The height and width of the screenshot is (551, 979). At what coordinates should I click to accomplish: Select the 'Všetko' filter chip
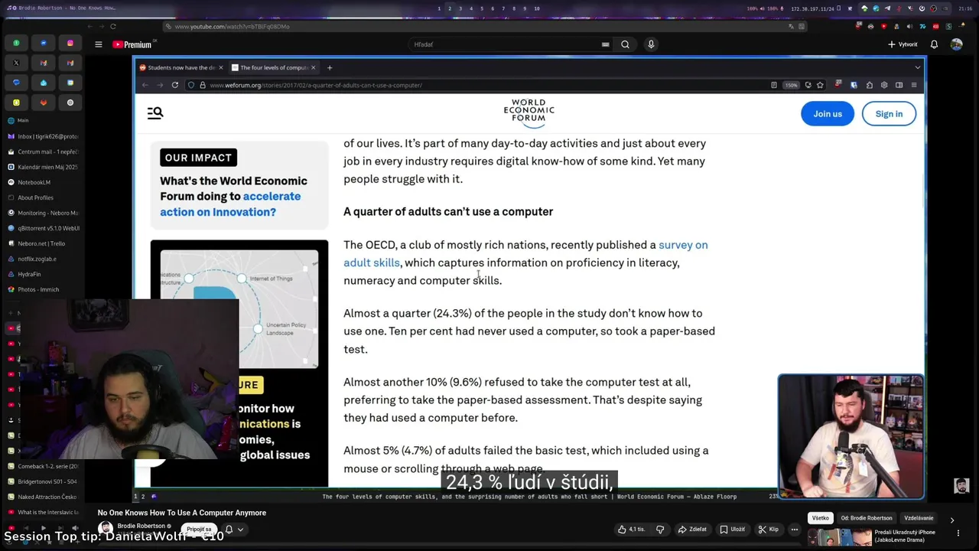coord(821,518)
